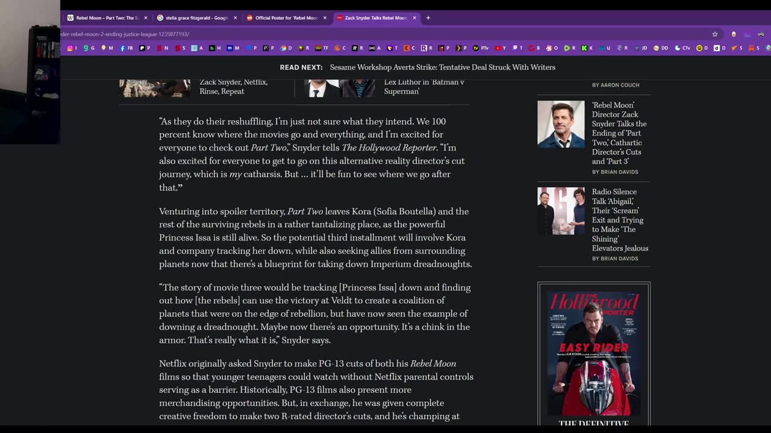Open the Facebook bookmark labeled FB
Screen dimensions: 771x433
point(126,48)
